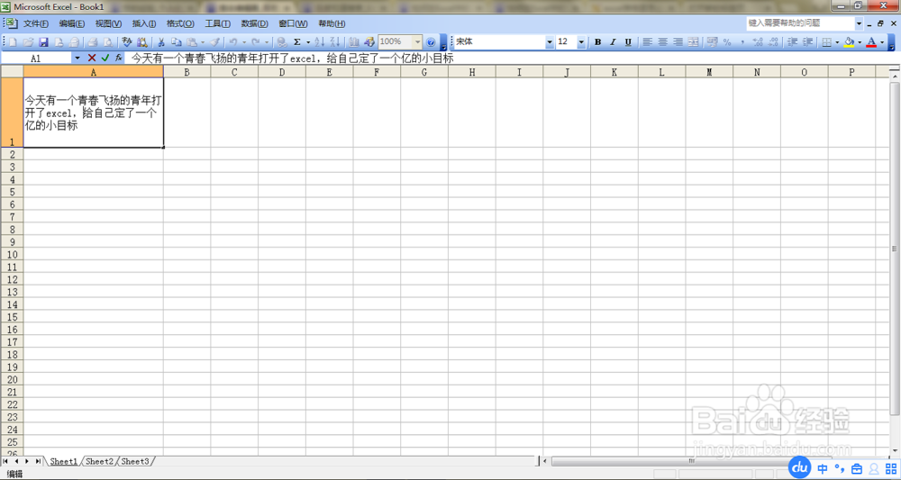This screenshot has height=480, width=901.
Task: Open the 视图(V) menu
Action: [x=109, y=23]
